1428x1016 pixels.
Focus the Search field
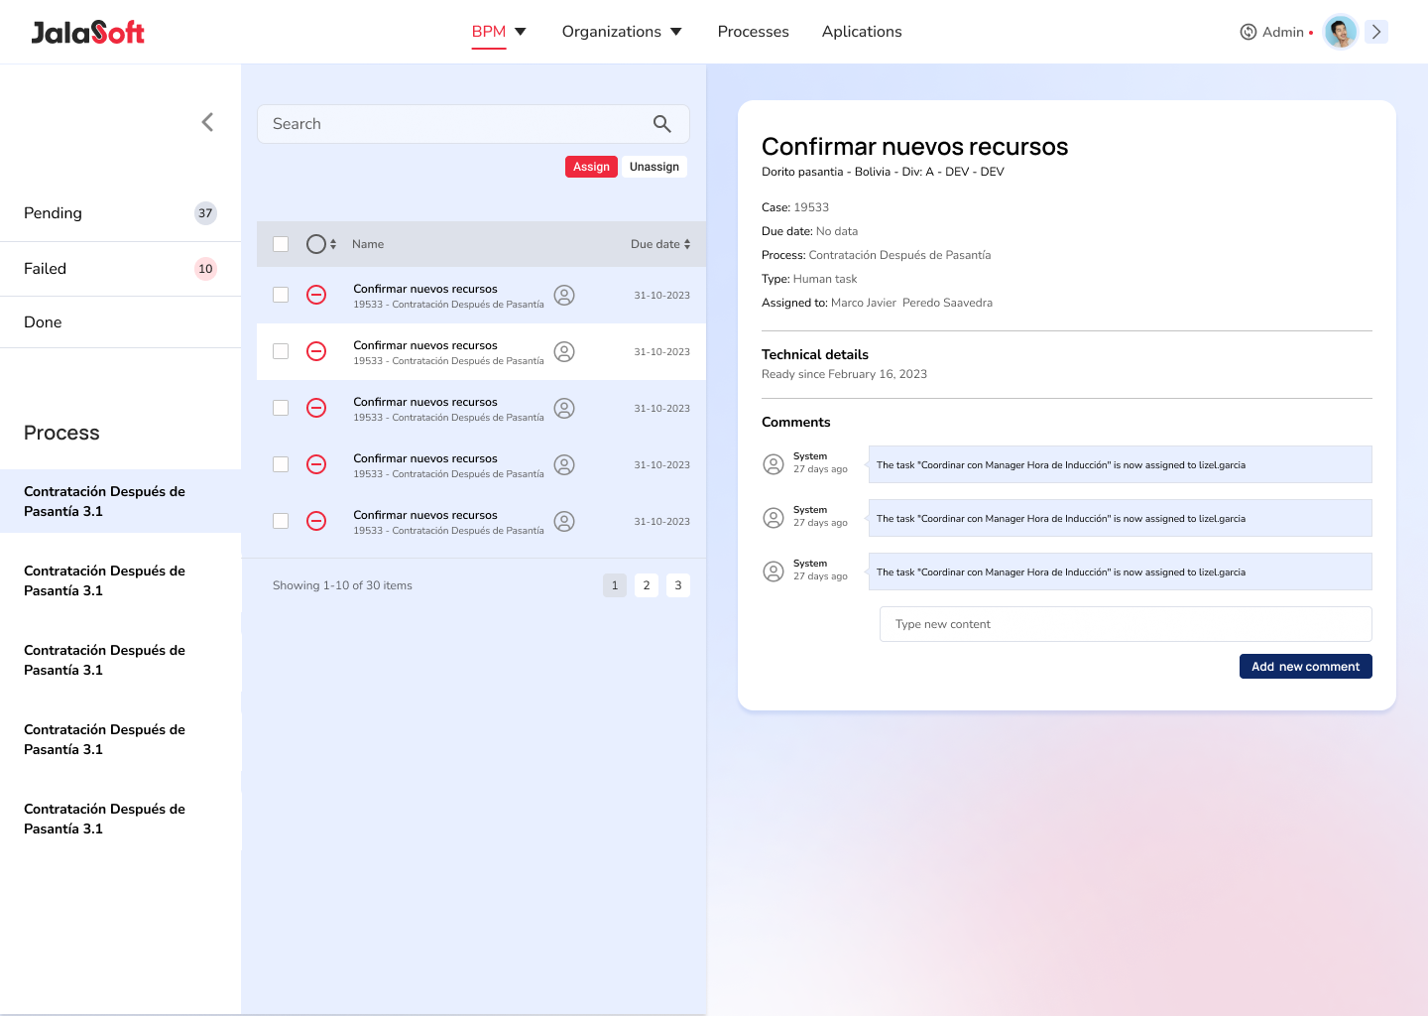(473, 124)
